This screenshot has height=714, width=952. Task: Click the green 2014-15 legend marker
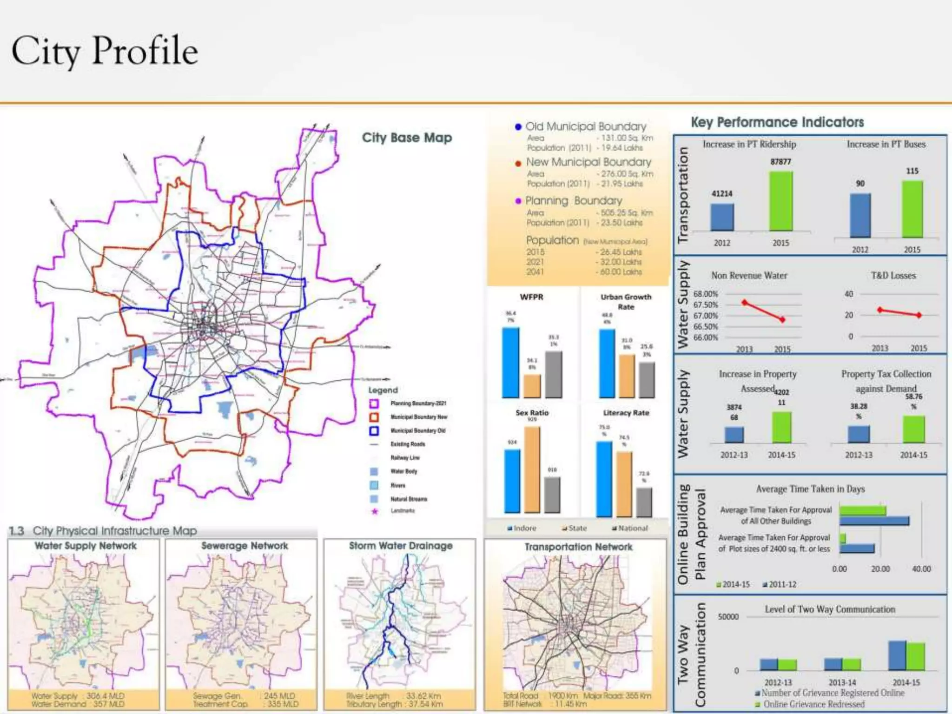click(x=719, y=585)
